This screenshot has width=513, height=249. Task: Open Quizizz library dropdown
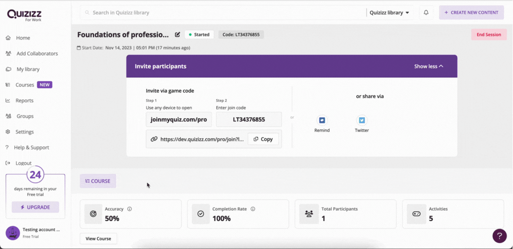[389, 13]
